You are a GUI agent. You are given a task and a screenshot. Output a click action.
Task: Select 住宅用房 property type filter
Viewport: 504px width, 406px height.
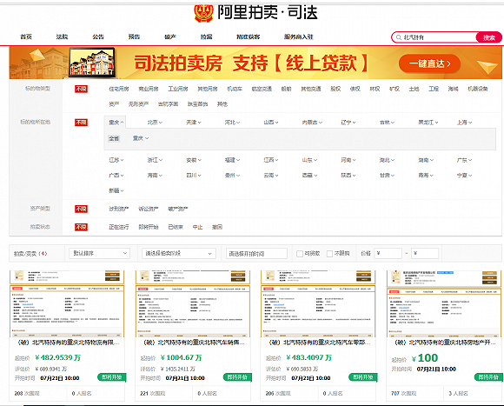click(119, 89)
